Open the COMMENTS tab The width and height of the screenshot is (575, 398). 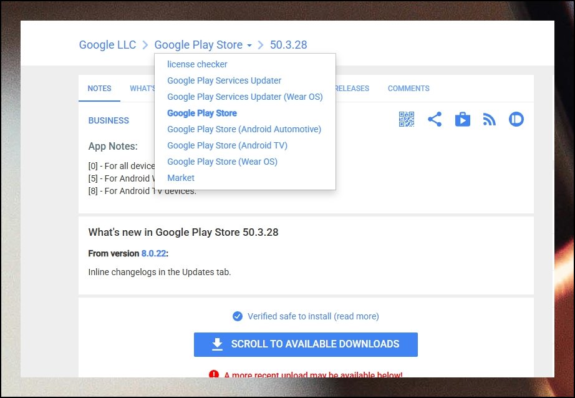[408, 89]
